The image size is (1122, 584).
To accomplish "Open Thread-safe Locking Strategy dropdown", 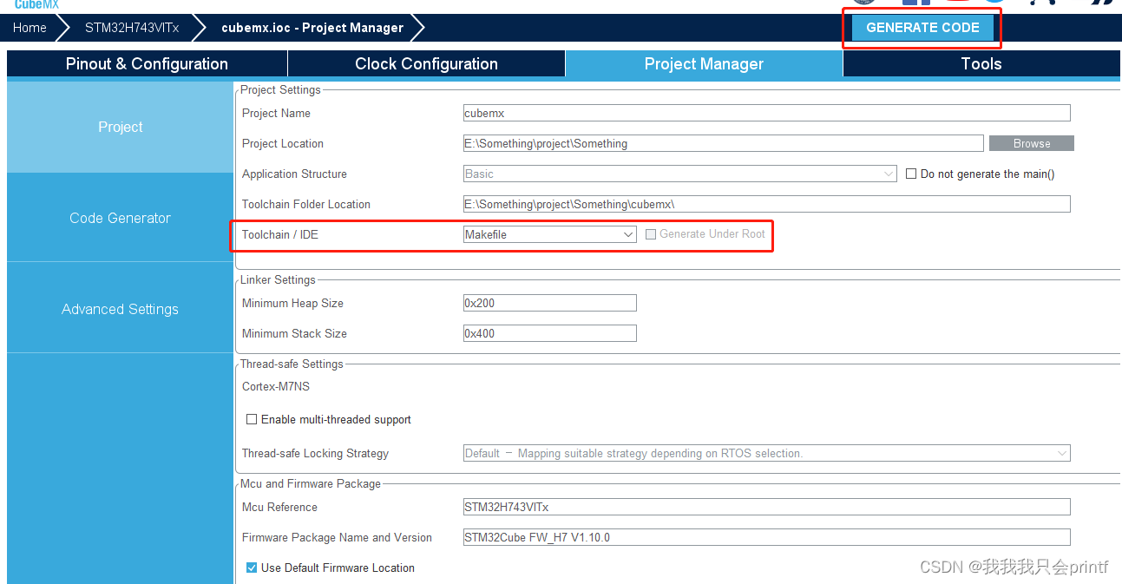I will click(766, 453).
